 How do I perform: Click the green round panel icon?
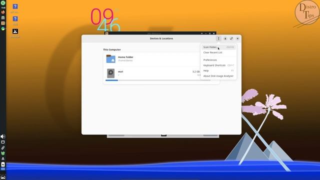point(3,29)
